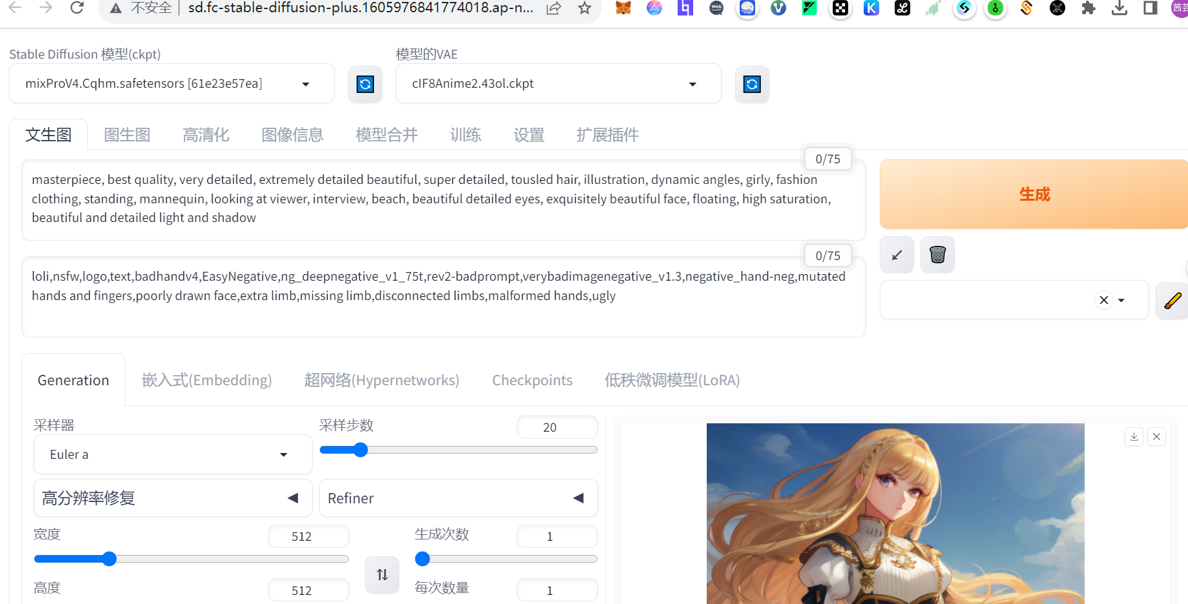Image resolution: width=1188 pixels, height=604 pixels.
Task: Download the generated preview image
Action: [x=1134, y=437]
